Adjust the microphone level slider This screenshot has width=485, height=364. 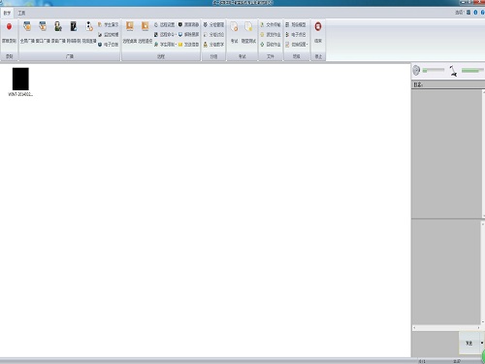pos(472,70)
